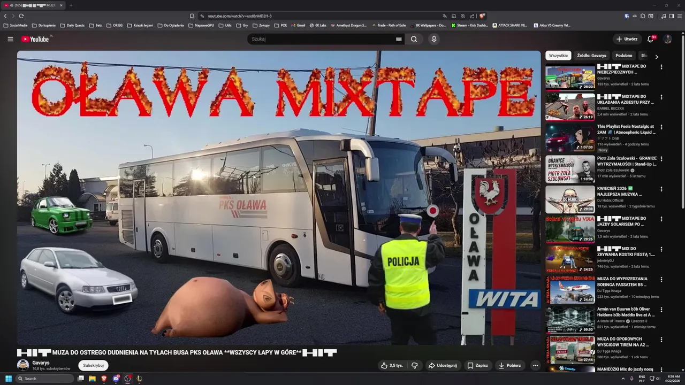Open the SocialMedia bookmarks folder
The height and width of the screenshot is (385, 685).
(x=16, y=25)
